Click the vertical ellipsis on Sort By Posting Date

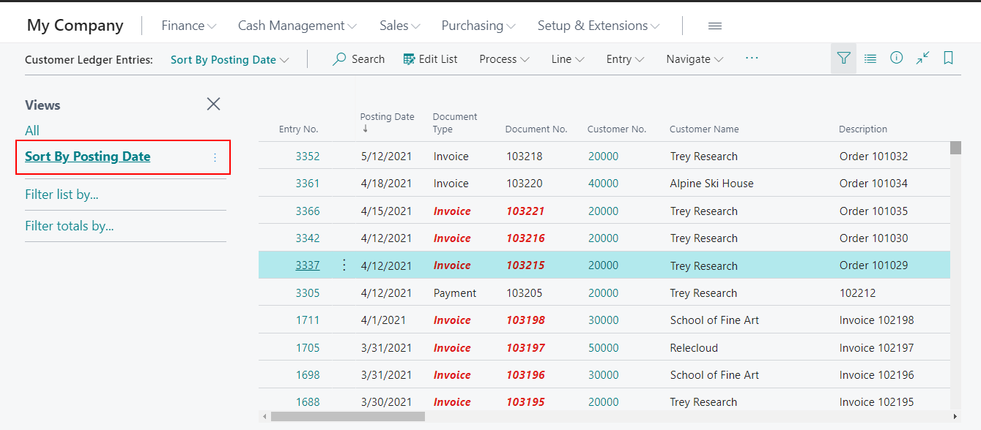tap(215, 157)
